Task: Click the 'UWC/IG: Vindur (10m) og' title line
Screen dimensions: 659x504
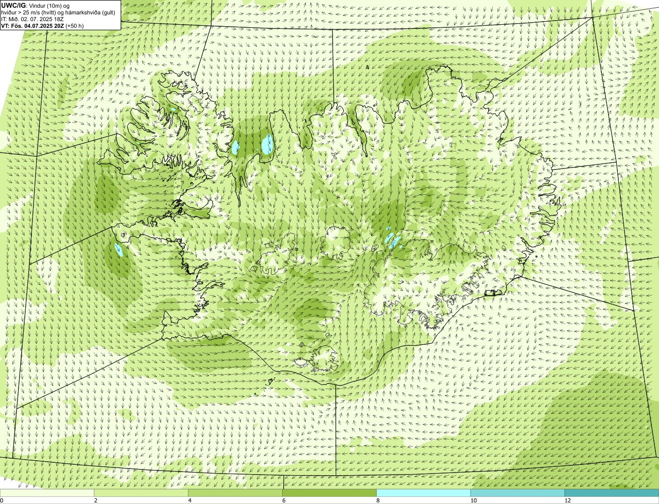Action: (36, 6)
